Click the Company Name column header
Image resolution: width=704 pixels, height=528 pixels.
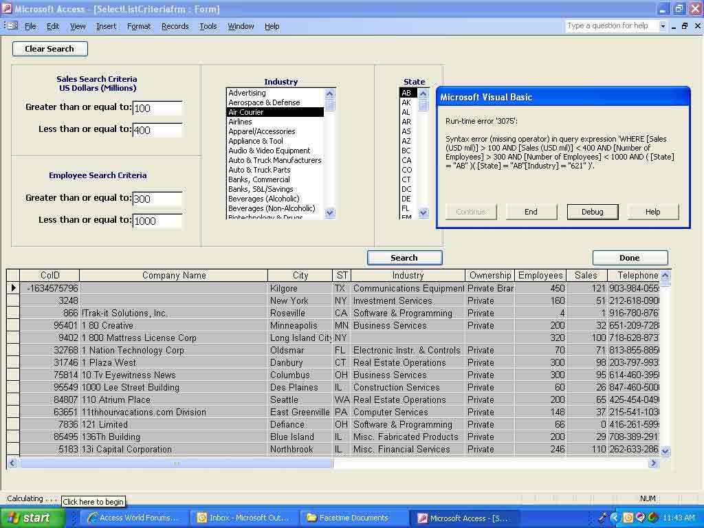coord(174,275)
